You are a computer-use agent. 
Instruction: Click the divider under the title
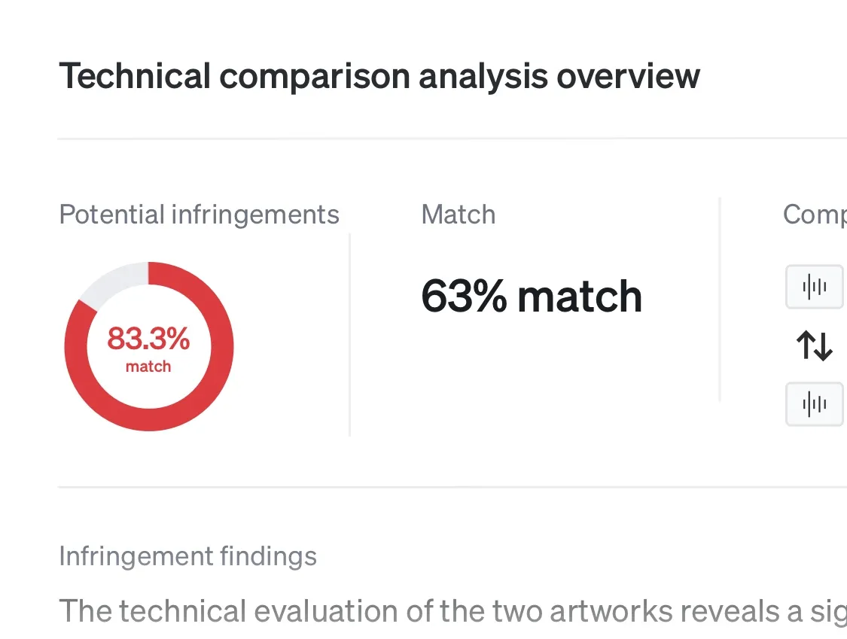pyautogui.click(x=452, y=138)
